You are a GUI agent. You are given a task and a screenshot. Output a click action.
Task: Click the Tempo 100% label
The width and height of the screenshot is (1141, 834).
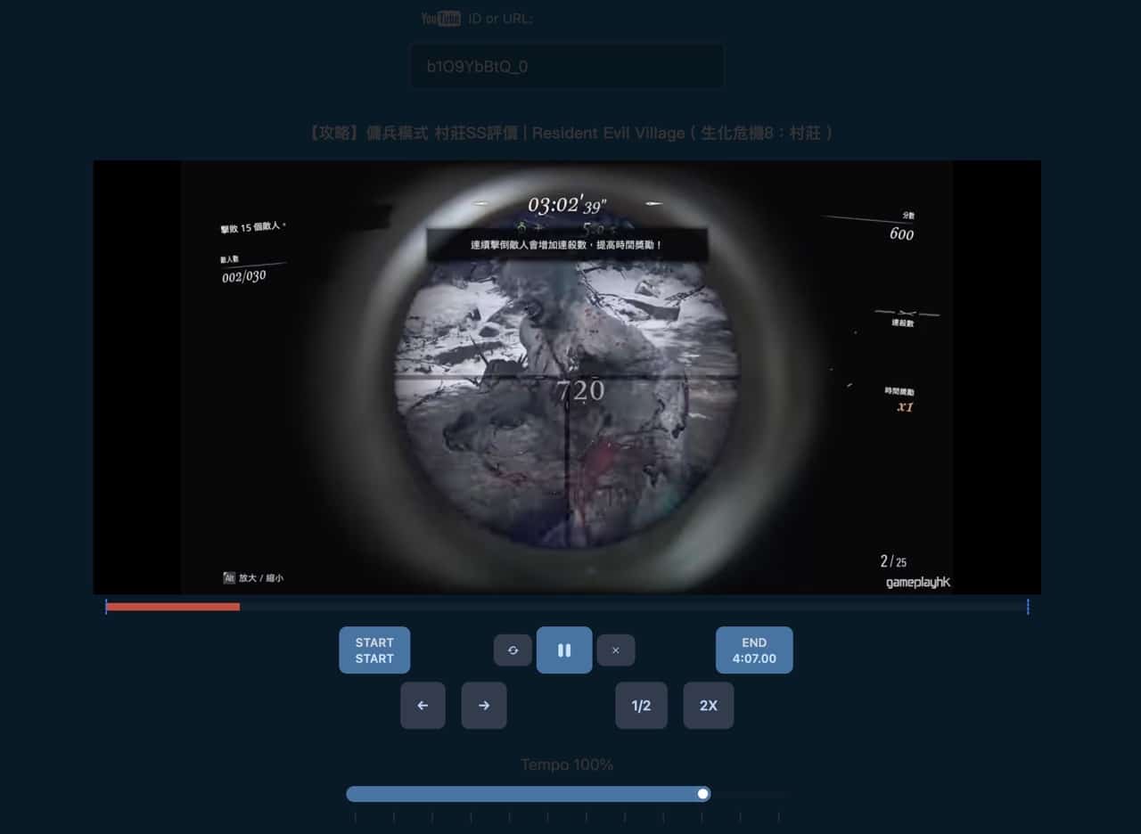567,764
